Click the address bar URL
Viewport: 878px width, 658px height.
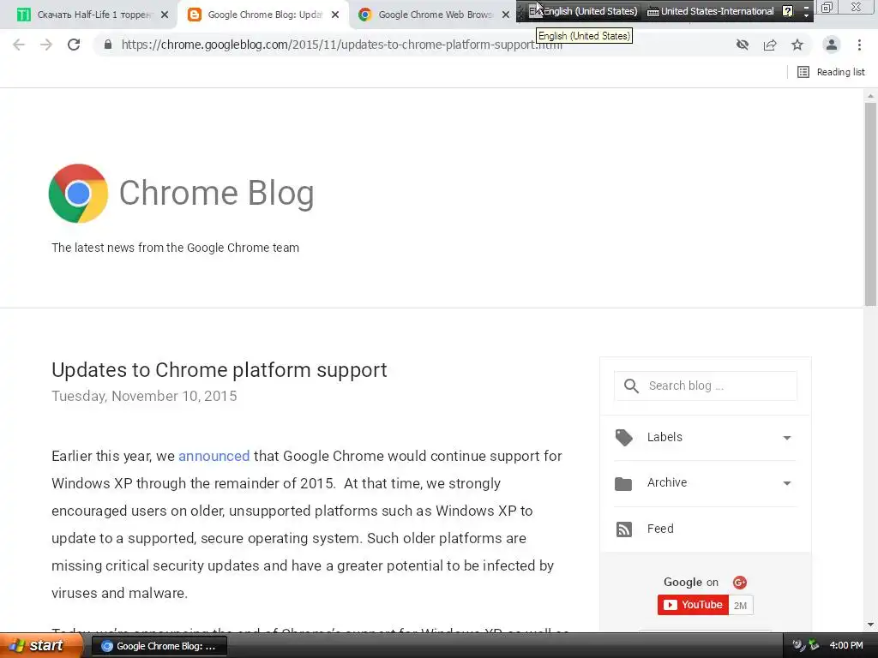(x=341, y=45)
